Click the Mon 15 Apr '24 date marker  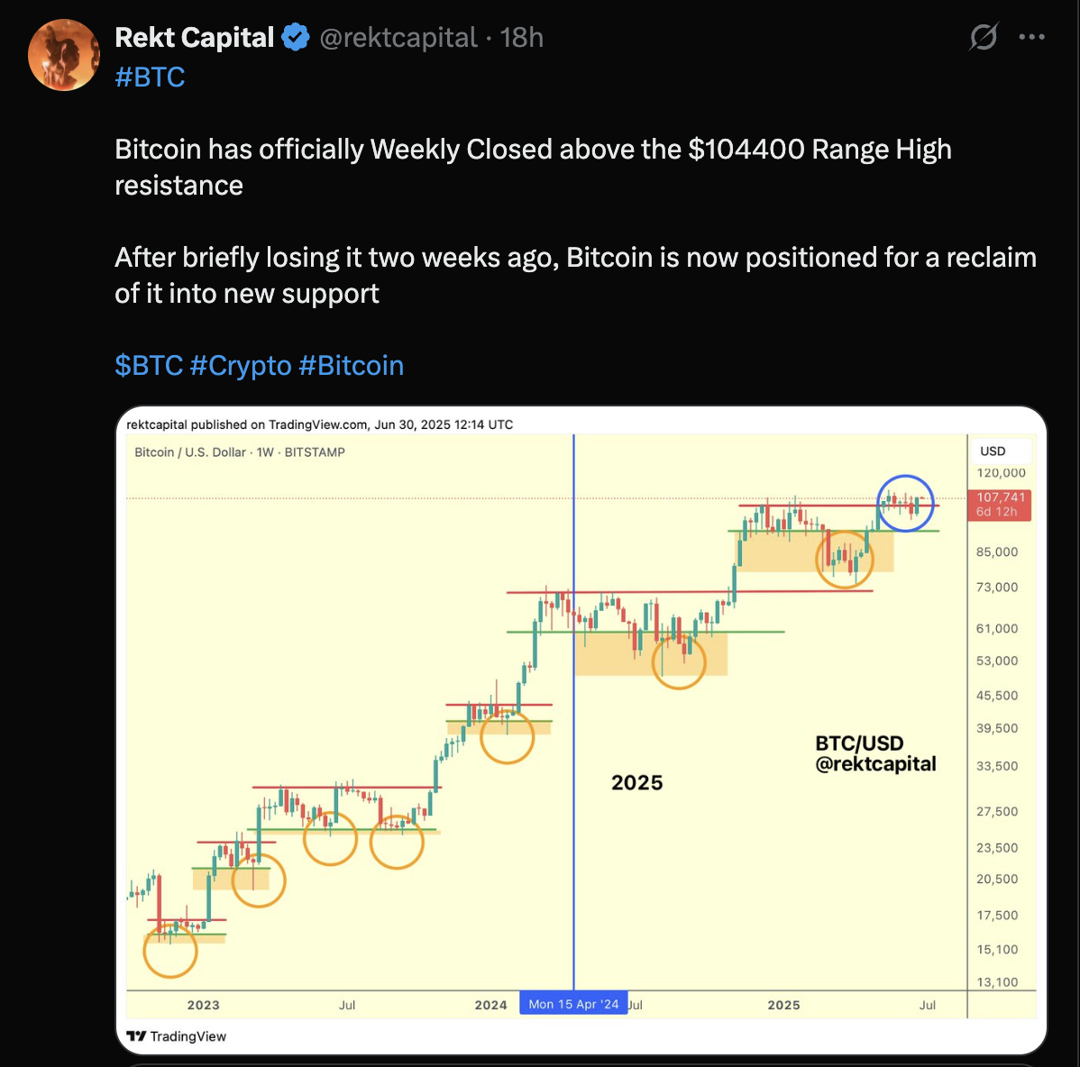(573, 1003)
